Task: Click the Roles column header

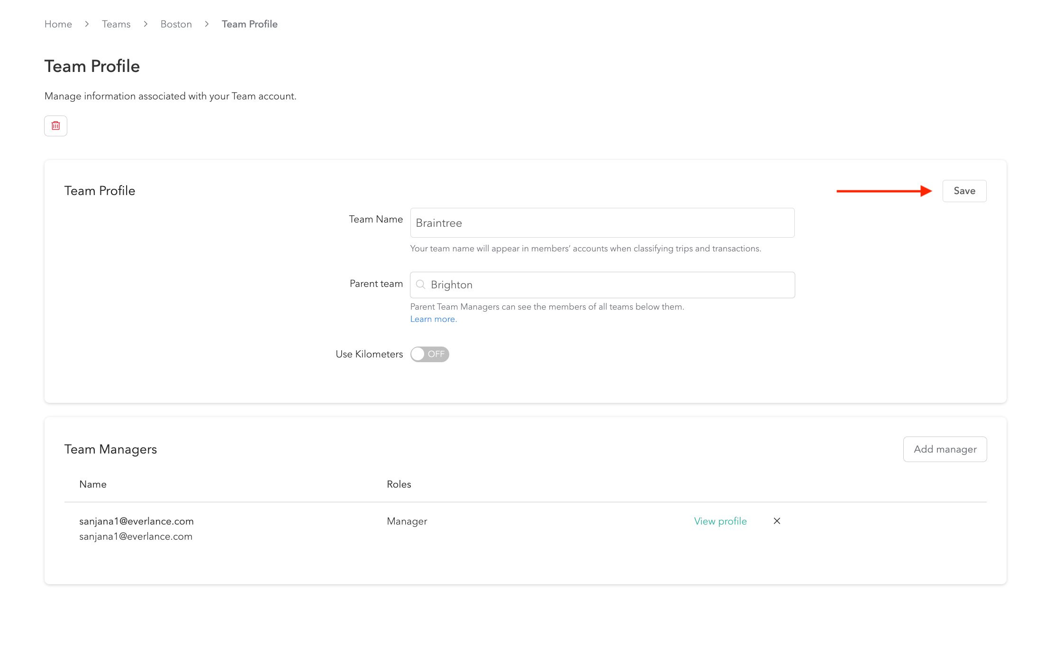Action: pyautogui.click(x=399, y=484)
